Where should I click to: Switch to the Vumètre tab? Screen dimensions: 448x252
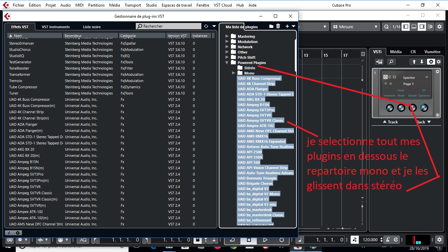[x=432, y=52]
